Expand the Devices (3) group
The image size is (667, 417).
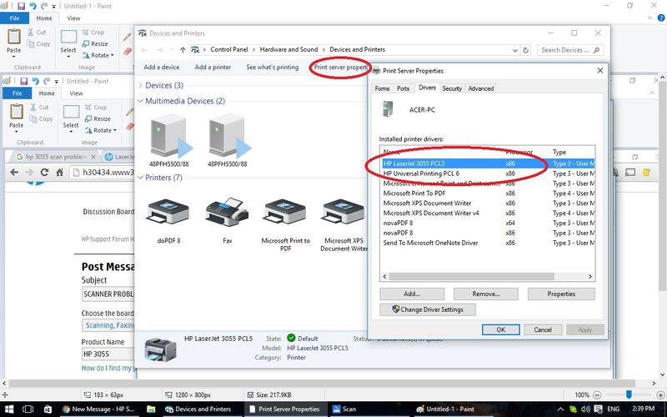[x=140, y=86]
